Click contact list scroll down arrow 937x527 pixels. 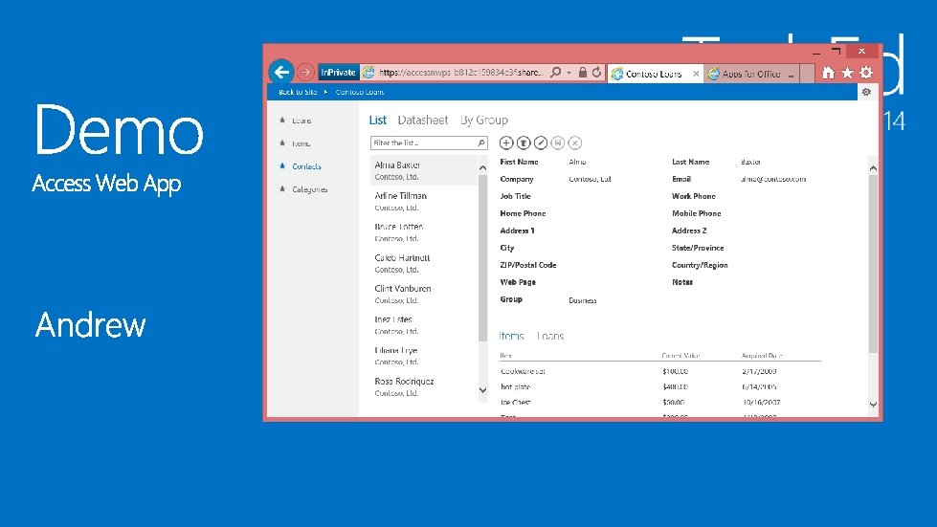[x=482, y=389]
